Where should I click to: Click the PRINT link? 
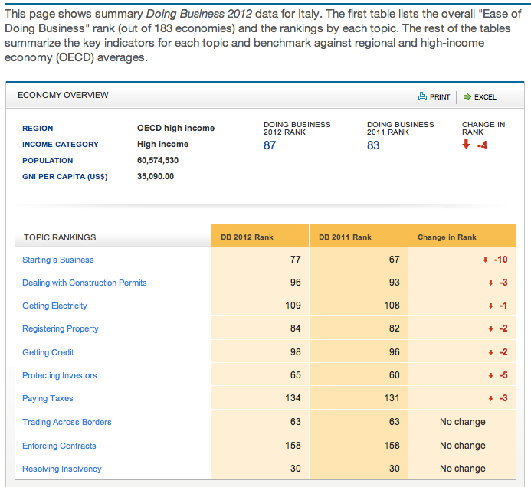[x=440, y=97]
